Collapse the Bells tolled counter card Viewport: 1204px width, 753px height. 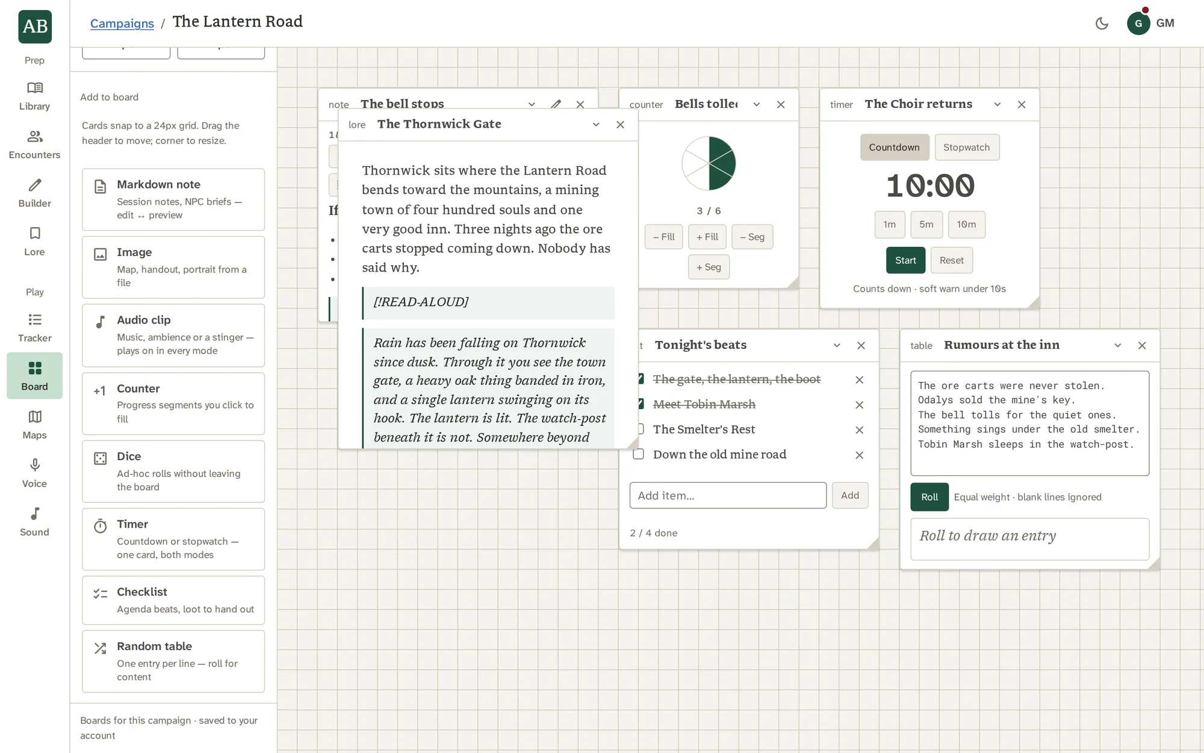(x=757, y=104)
